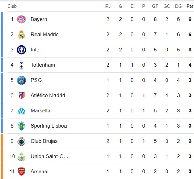Click the Real Madrid crest icon
This screenshot has height=179, width=194.
coord(21,35)
